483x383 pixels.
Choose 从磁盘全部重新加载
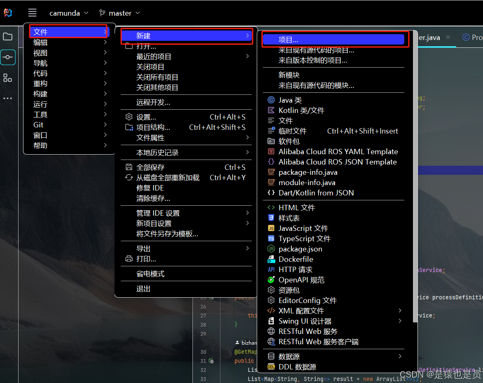pos(186,178)
